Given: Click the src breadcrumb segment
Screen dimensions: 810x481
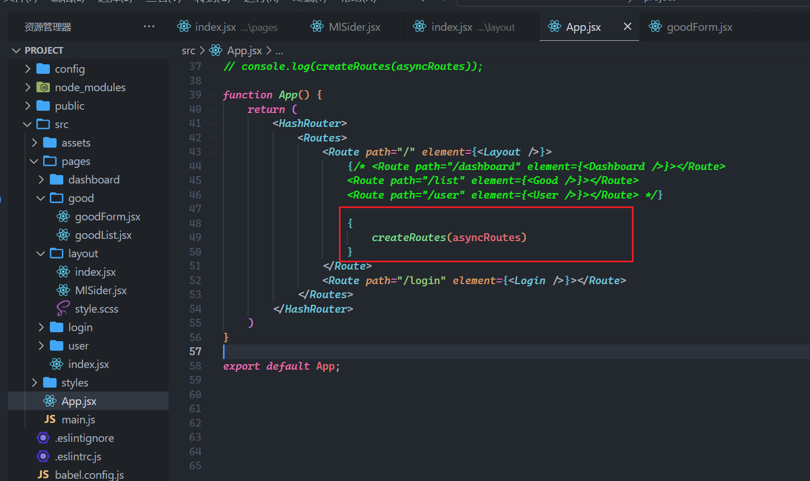Looking at the screenshot, I should click(188, 50).
